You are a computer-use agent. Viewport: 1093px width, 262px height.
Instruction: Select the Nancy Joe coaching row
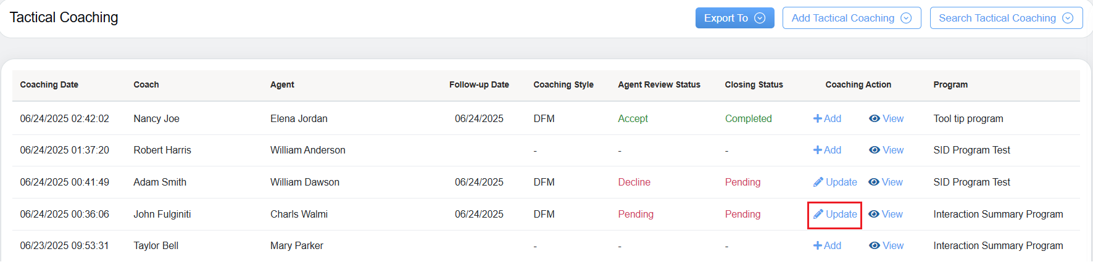tap(156, 119)
